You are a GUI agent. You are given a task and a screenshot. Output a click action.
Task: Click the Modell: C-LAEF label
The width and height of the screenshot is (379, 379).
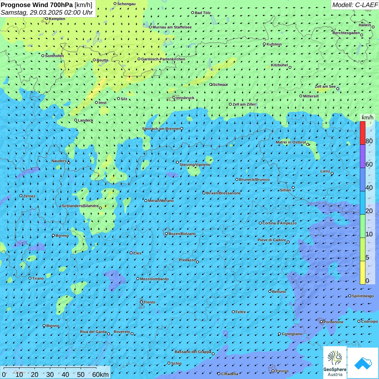coord(355,5)
